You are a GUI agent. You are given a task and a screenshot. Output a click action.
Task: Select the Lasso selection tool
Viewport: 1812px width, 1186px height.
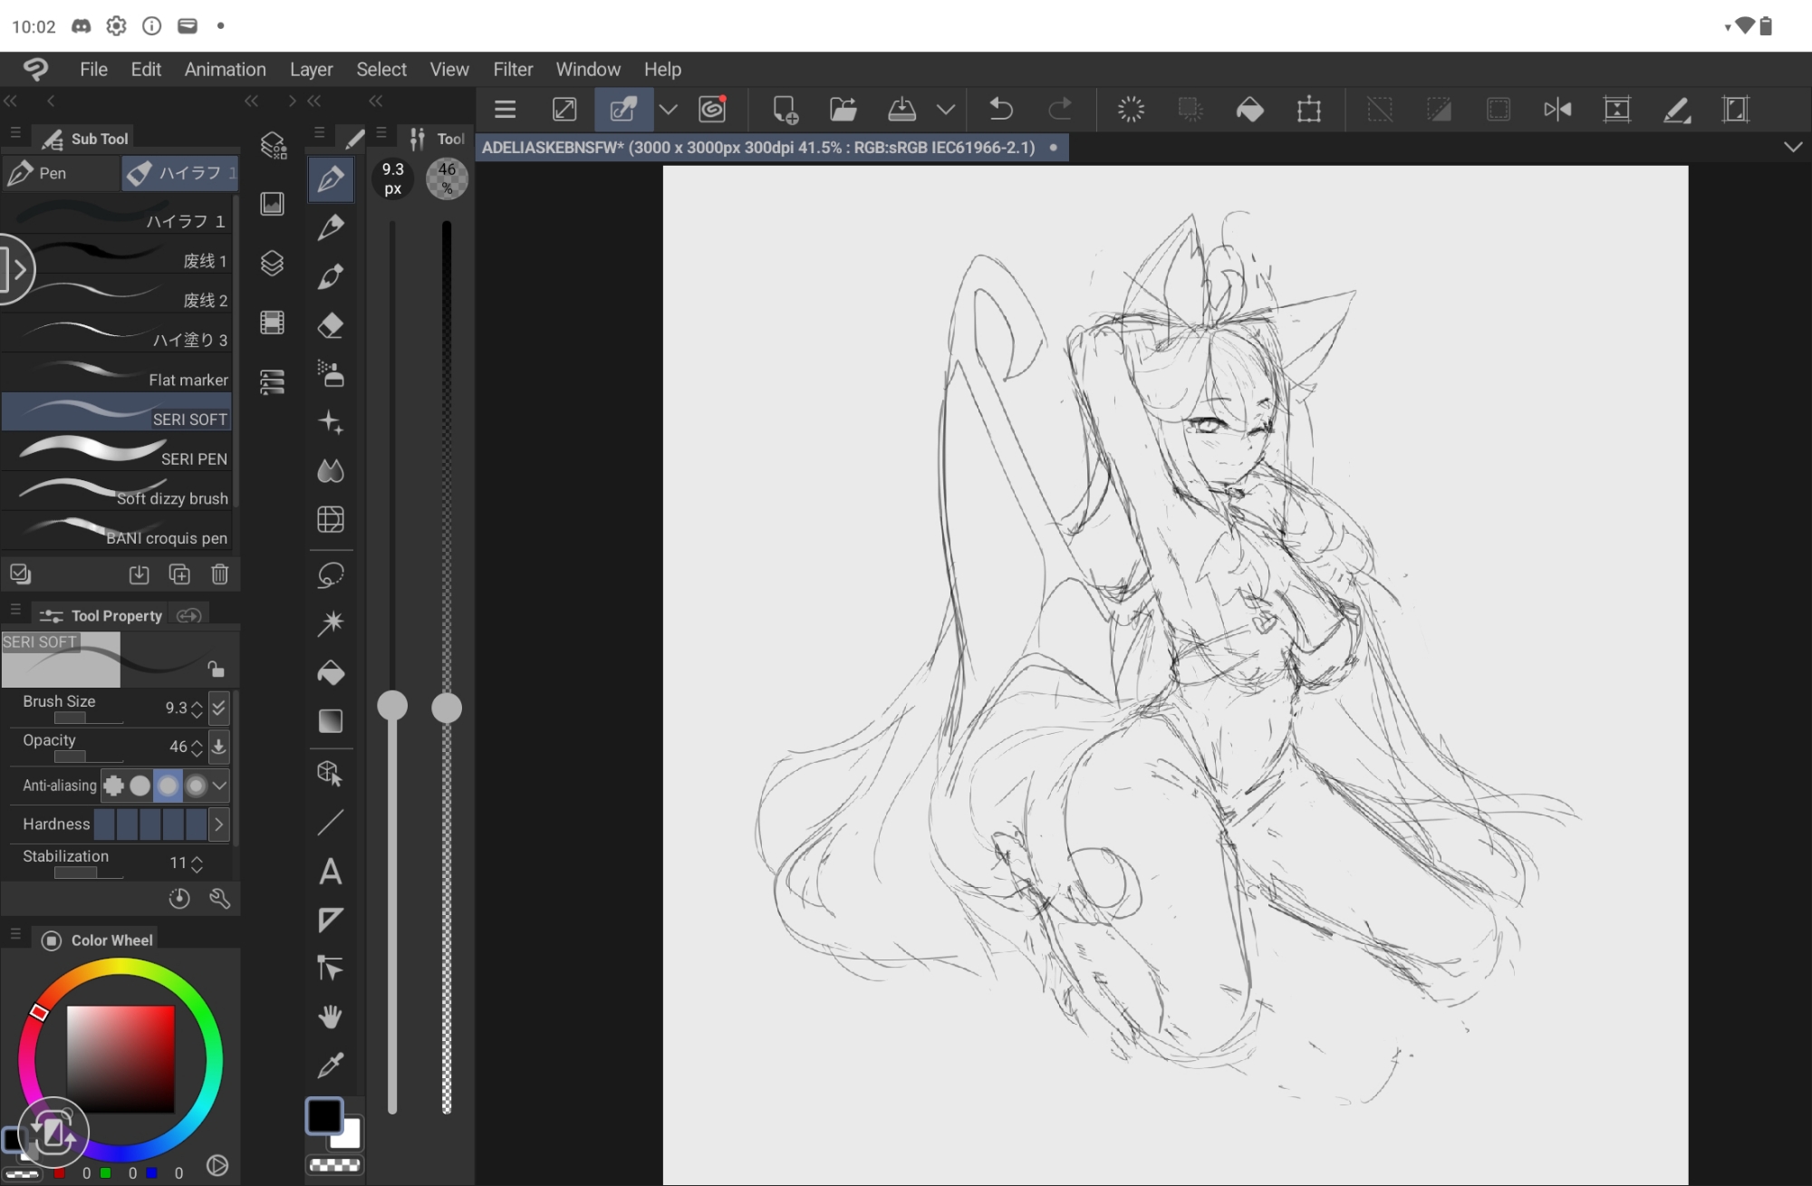pyautogui.click(x=331, y=574)
